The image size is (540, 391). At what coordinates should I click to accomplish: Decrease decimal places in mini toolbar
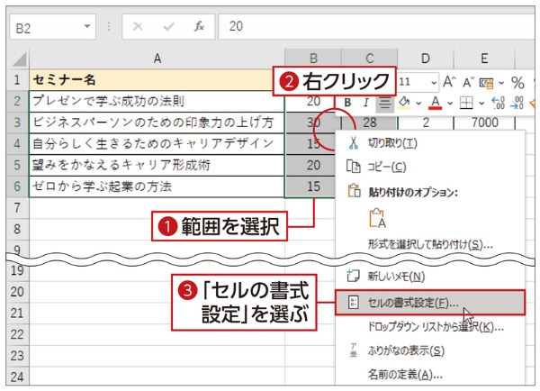tap(517, 103)
